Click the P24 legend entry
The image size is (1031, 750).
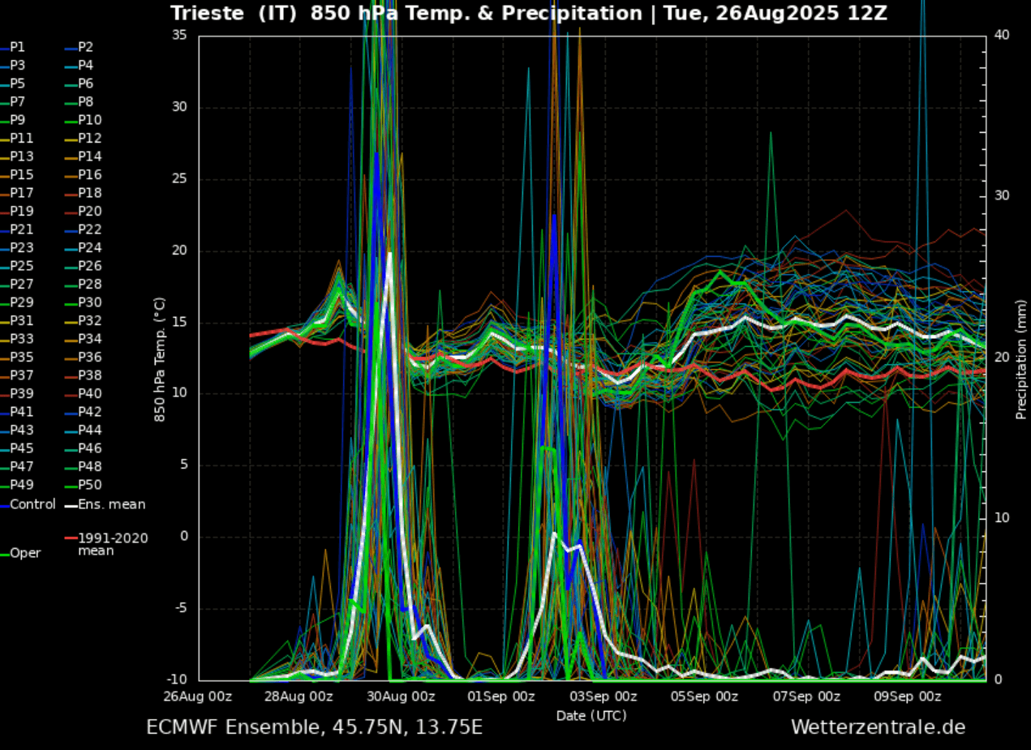(x=84, y=247)
